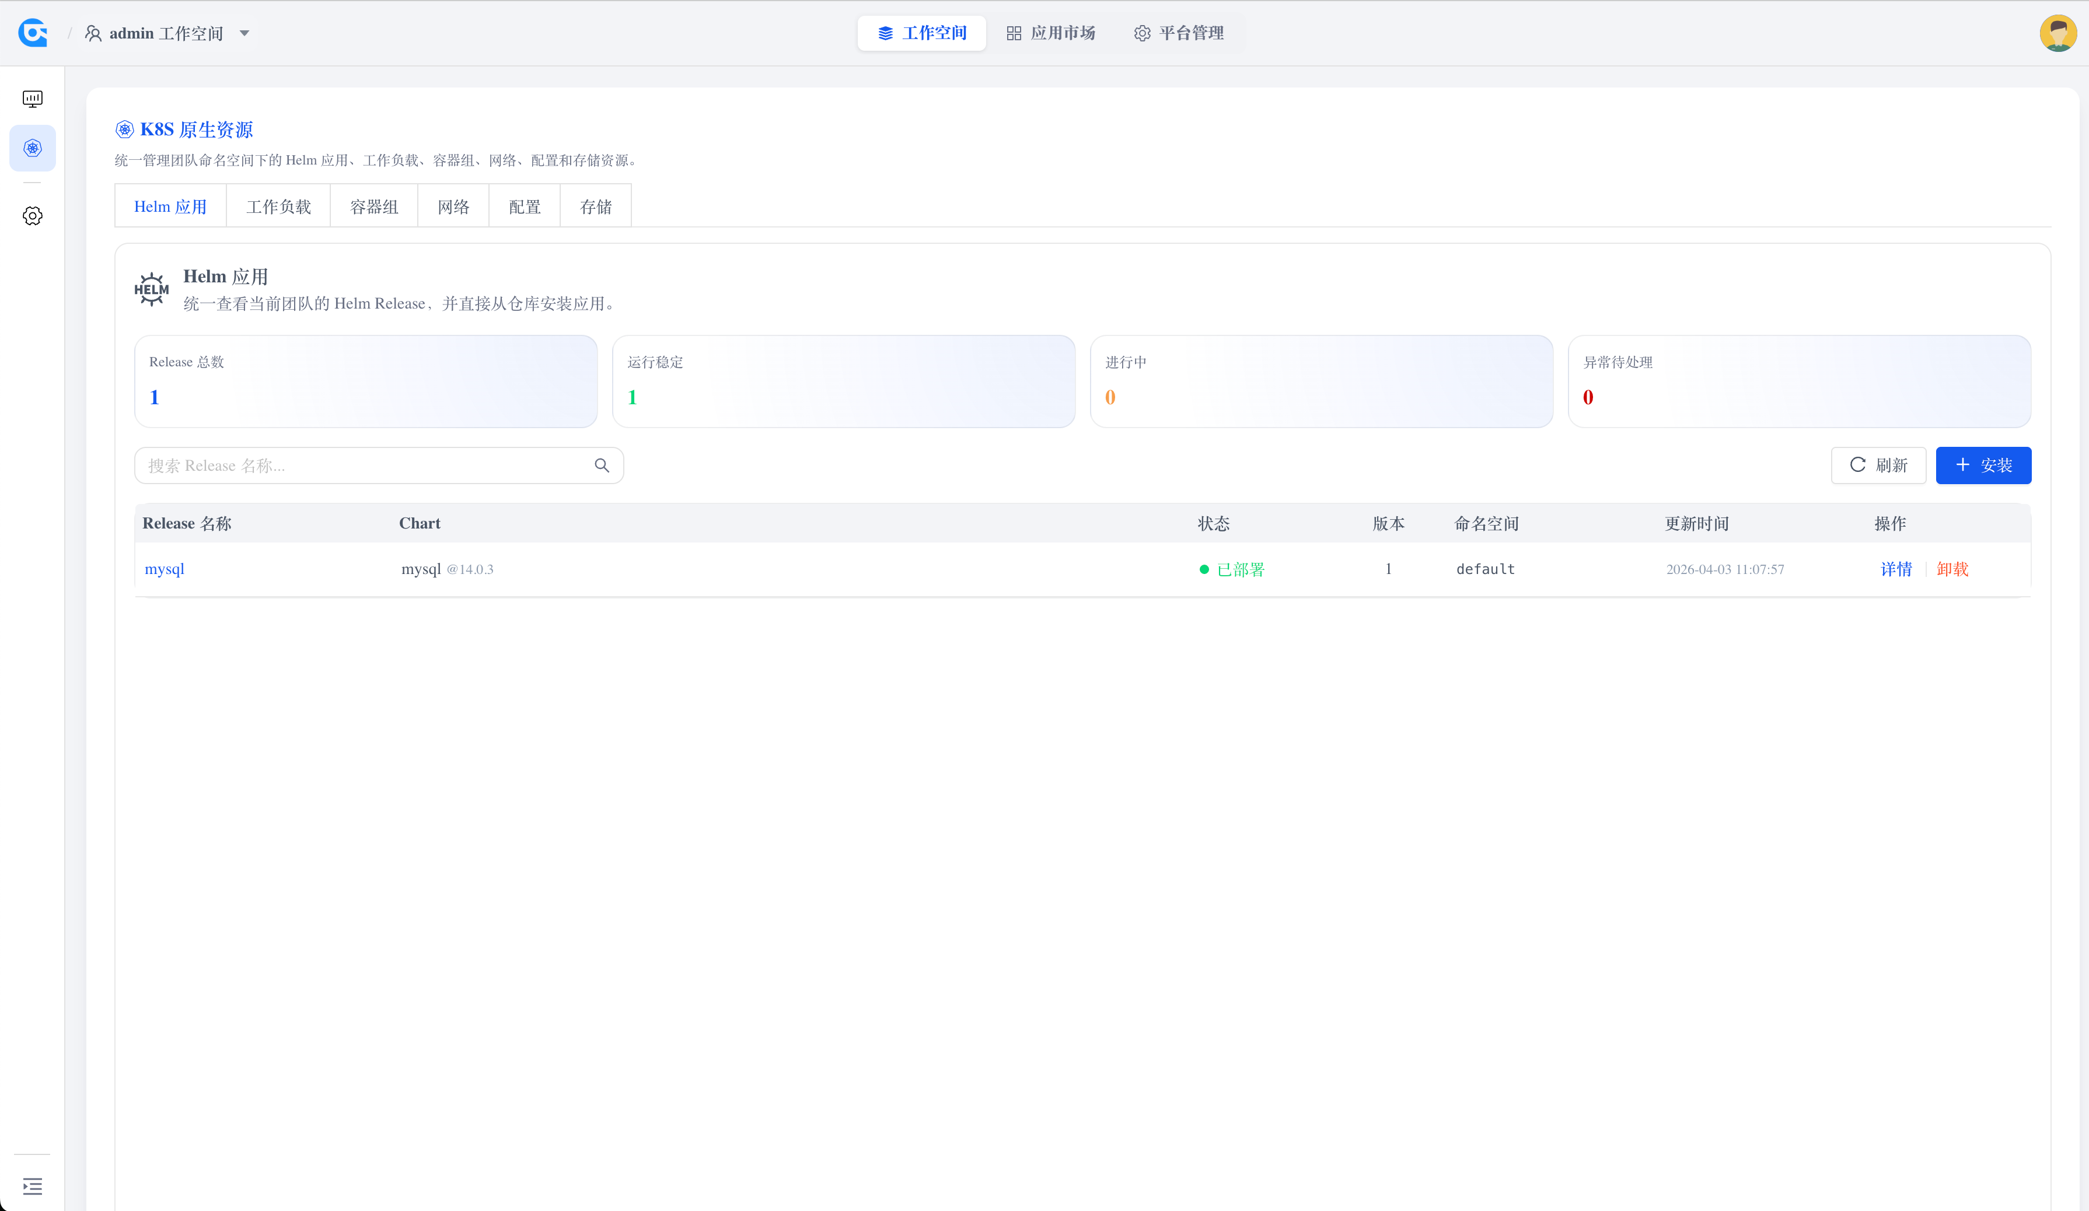Open details via the 详情 link
Viewport: 2089px width, 1211px height.
coord(1896,569)
